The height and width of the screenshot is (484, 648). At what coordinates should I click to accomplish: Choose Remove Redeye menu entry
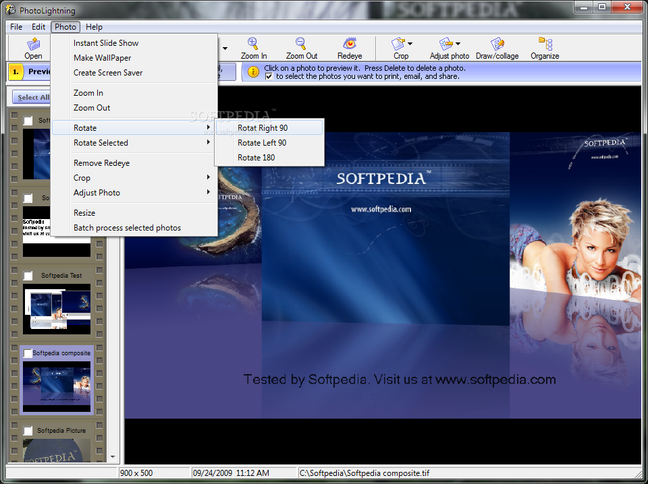pos(134,163)
